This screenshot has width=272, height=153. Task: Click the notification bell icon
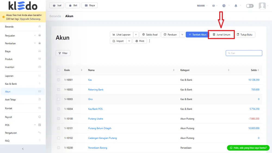tap(236, 6)
